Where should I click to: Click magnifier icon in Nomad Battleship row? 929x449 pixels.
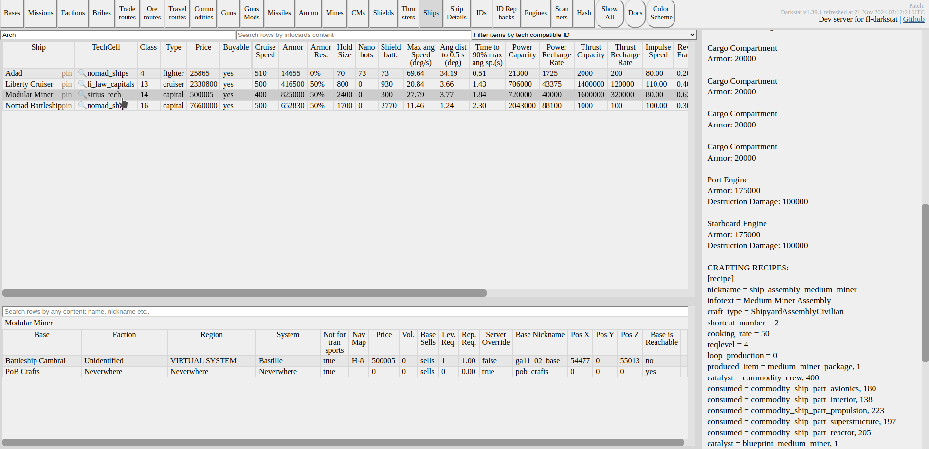click(x=82, y=105)
